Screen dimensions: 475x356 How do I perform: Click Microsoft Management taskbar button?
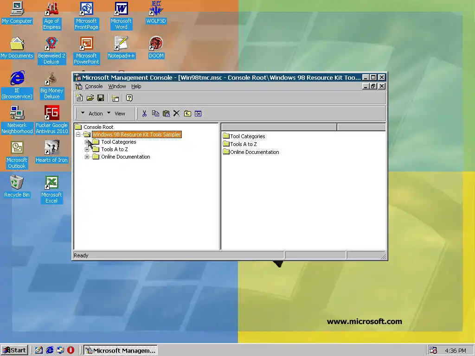pyautogui.click(x=121, y=350)
